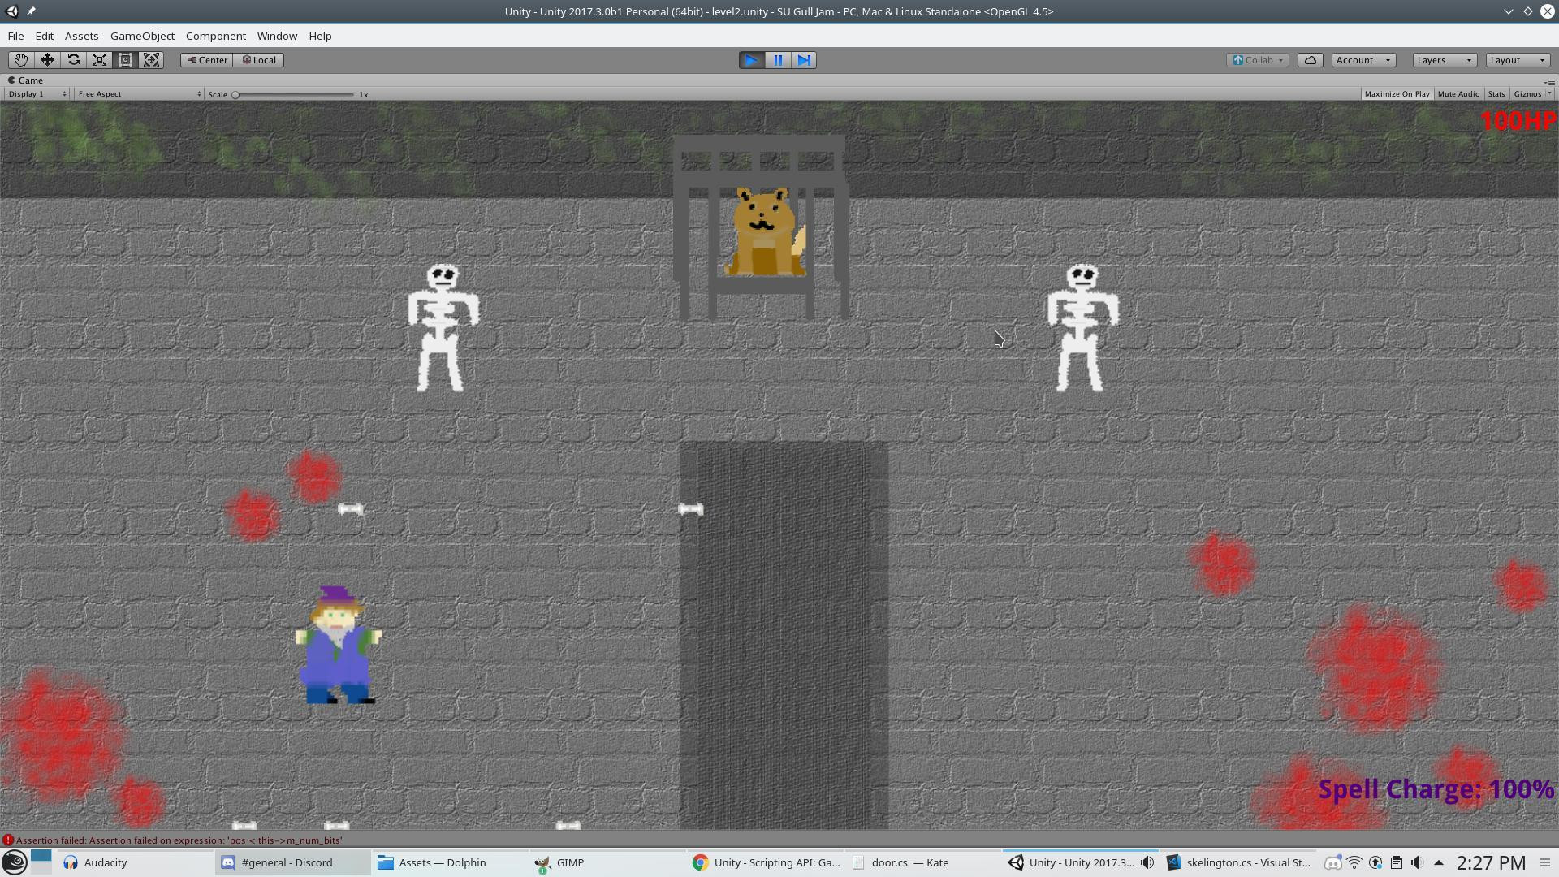Open the Gizmos dropdown arrow
Screen dimensions: 1559x877
[1549, 94]
